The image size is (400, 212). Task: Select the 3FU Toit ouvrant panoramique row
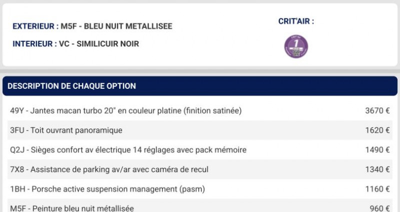(199, 130)
